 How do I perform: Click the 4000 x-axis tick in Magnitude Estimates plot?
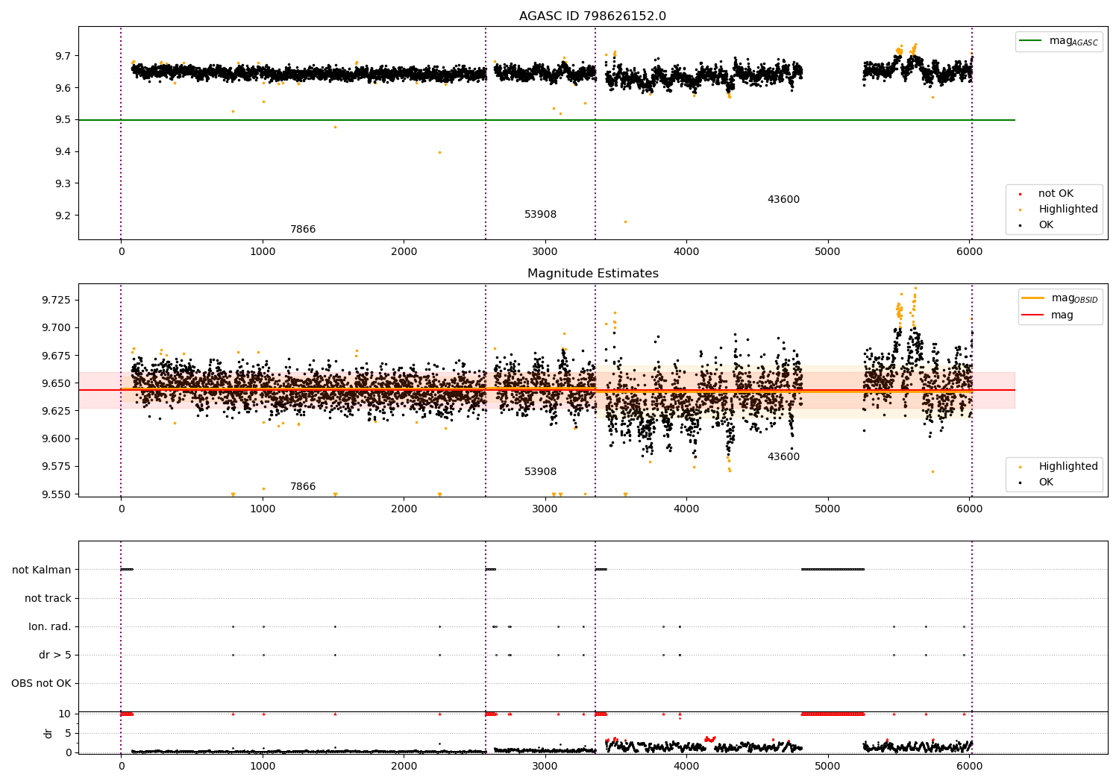coord(686,509)
